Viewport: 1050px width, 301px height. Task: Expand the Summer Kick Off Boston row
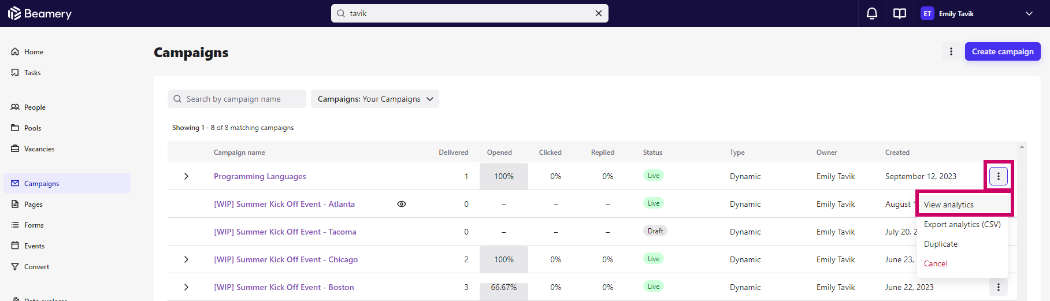point(186,287)
